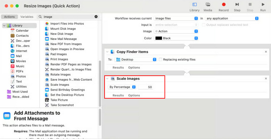Select the Text category icon
This screenshot has width=271, height=139.
coord(12,81)
